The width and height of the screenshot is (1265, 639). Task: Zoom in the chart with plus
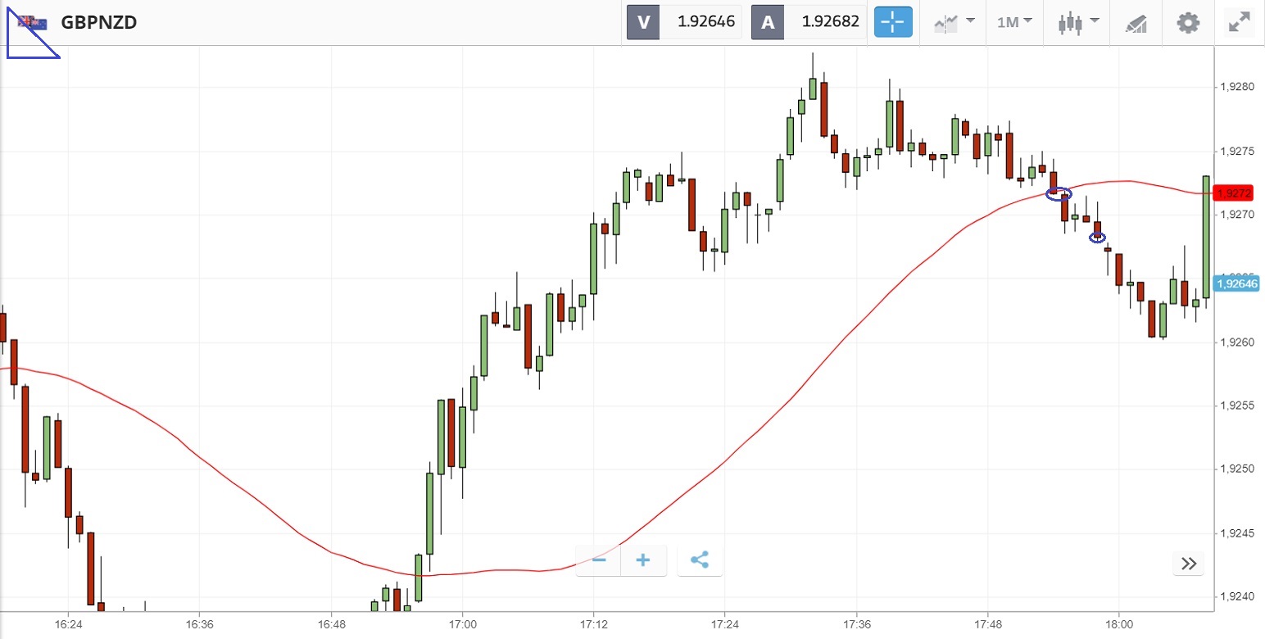(x=643, y=560)
